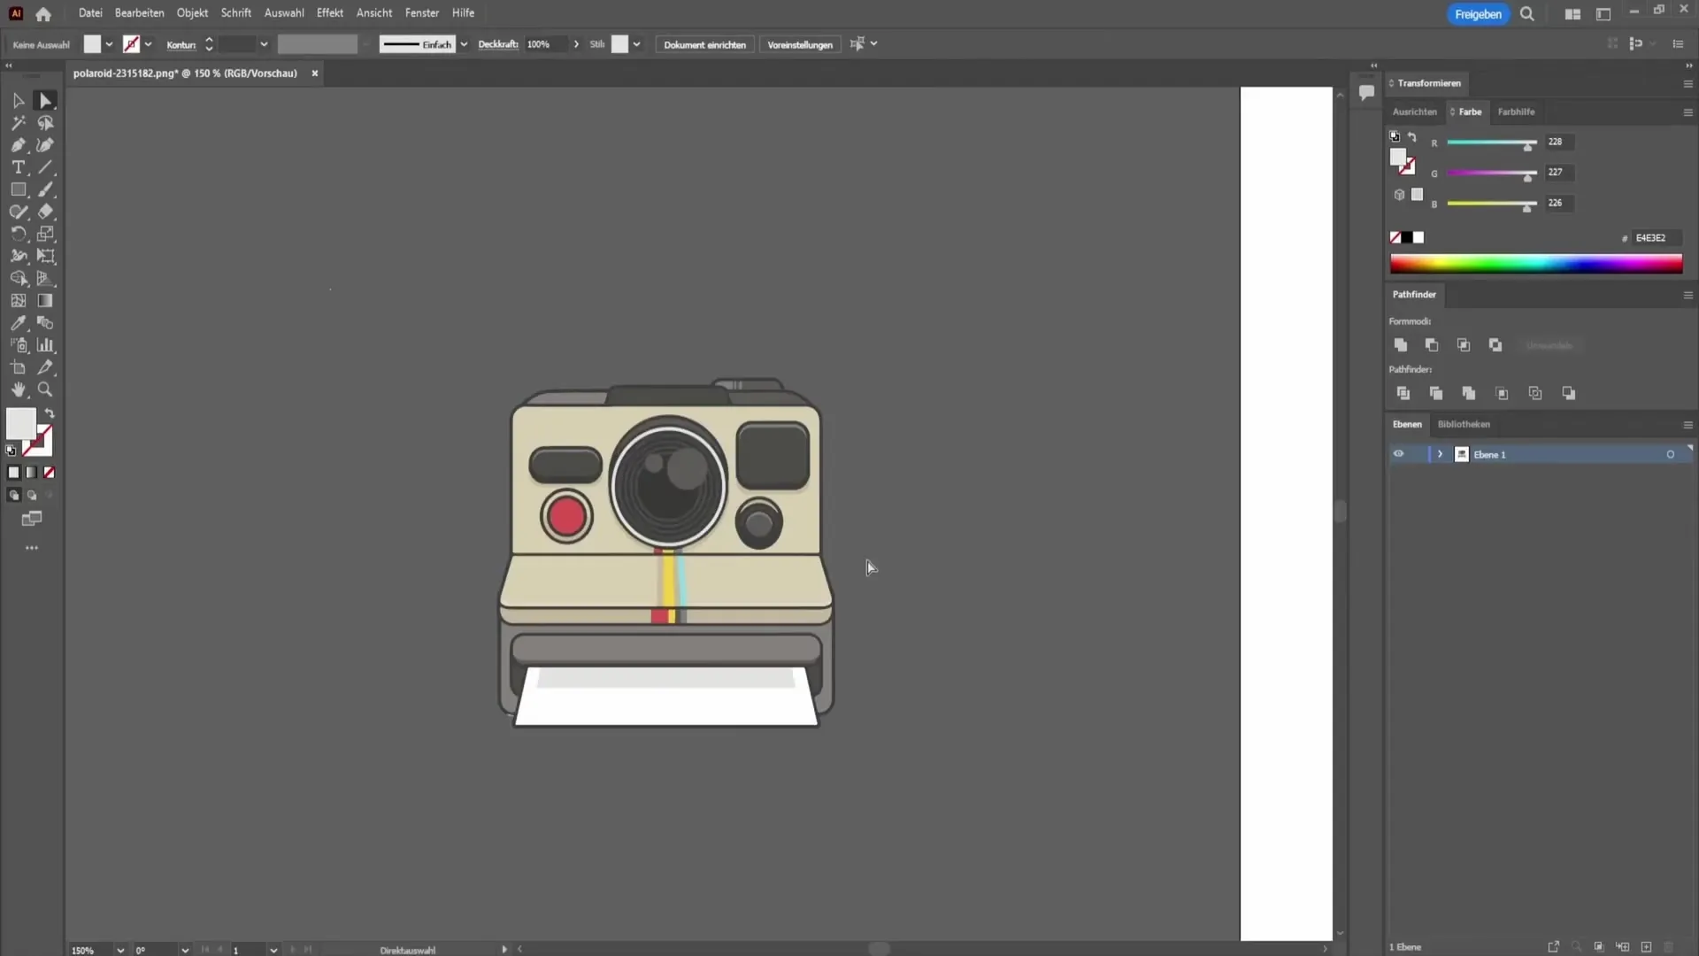1699x956 pixels.
Task: Select the Type tool
Action: [19, 167]
